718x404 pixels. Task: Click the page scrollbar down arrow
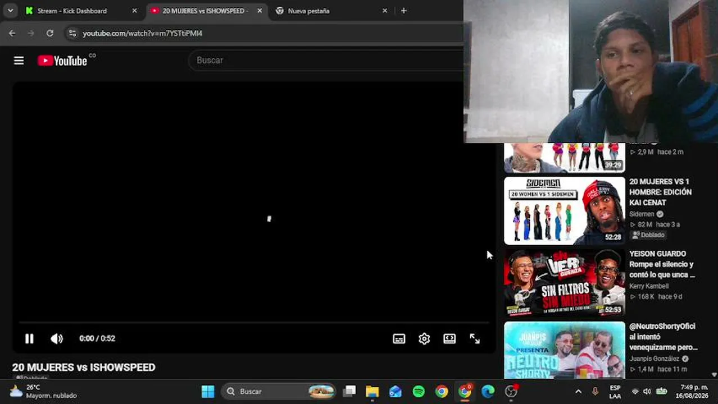point(714,375)
